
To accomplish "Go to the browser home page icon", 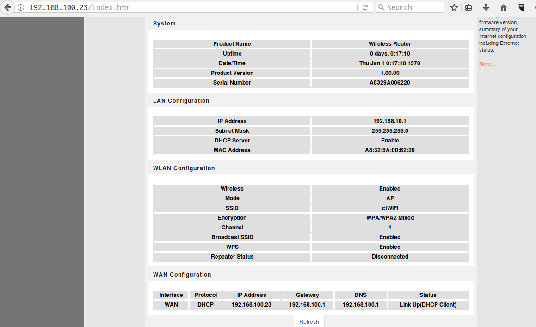I will (504, 7).
